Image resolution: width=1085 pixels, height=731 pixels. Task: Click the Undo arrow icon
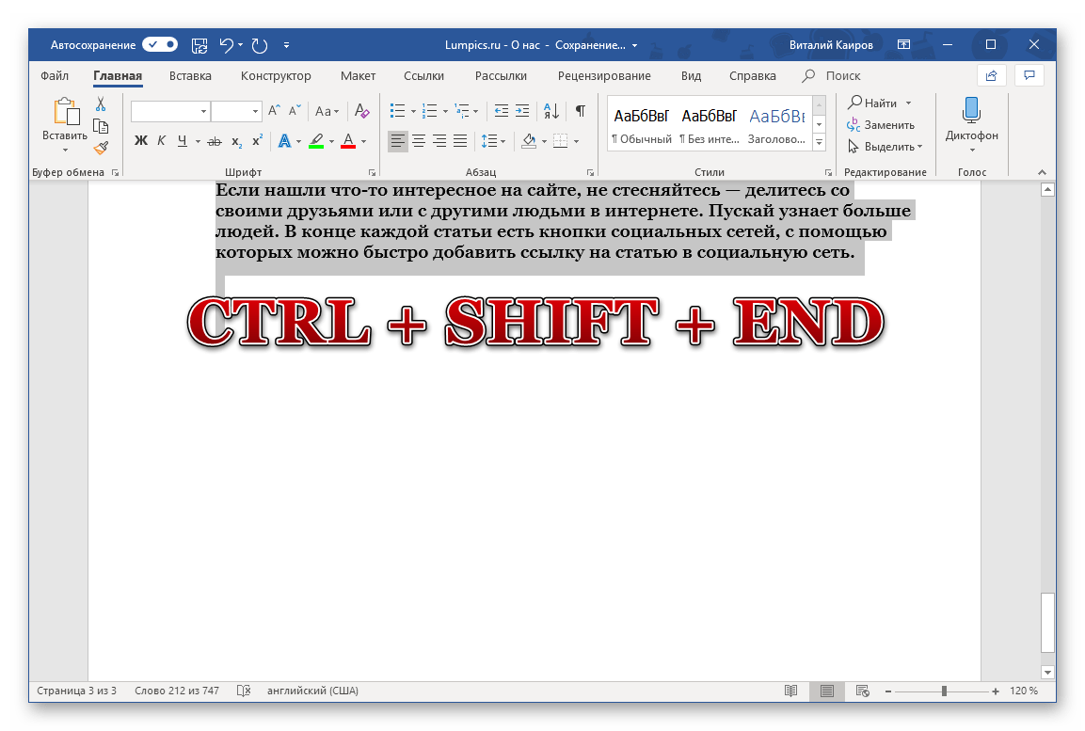(226, 44)
